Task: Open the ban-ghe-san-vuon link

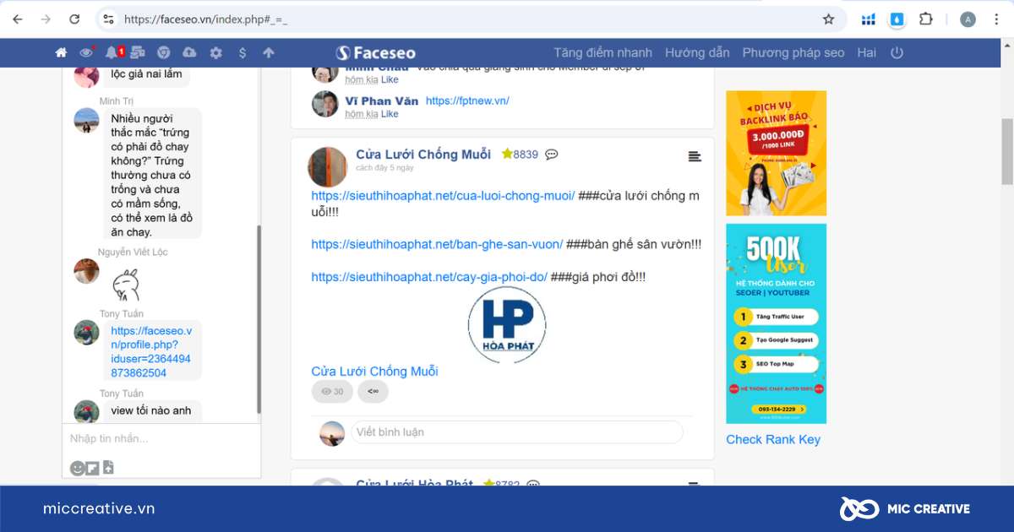Action: 437,244
